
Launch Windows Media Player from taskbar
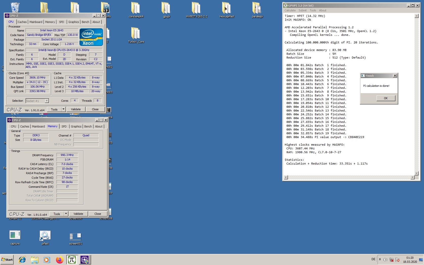[47, 260]
